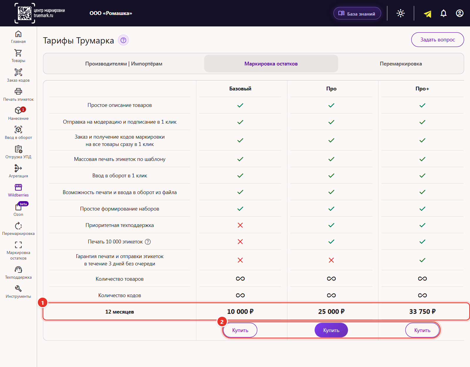Click the Про+ column header
The width and height of the screenshot is (470, 367).
click(x=422, y=89)
